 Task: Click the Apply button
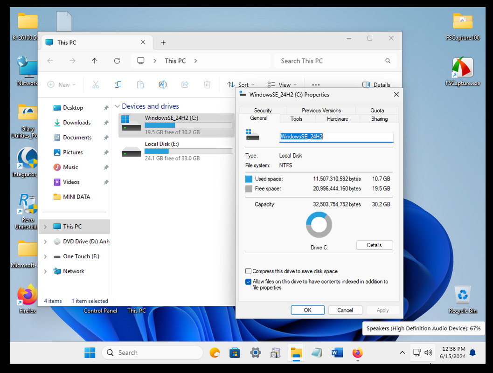(x=382, y=310)
